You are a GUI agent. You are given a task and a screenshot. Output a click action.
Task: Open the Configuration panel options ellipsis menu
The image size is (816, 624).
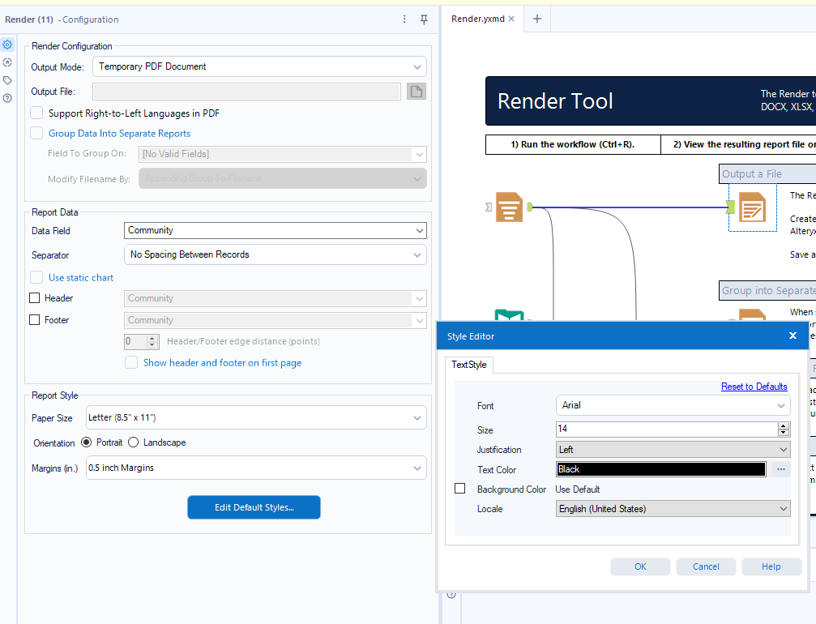[x=404, y=19]
